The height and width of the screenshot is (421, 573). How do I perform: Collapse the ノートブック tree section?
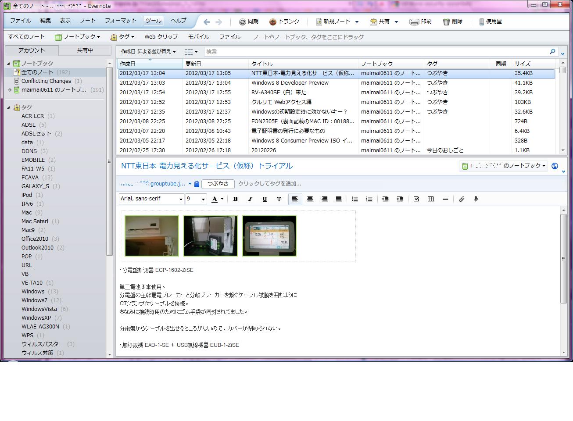tap(8, 64)
